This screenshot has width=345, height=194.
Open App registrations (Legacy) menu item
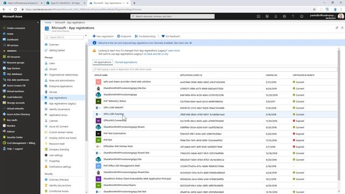(x=63, y=103)
